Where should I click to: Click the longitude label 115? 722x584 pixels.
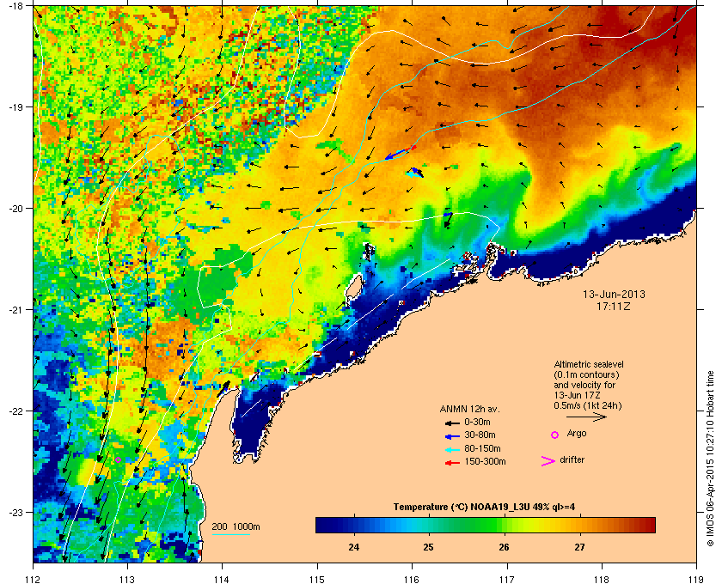[317, 579]
